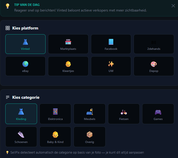Pick the Overig cardboard box icon
This screenshot has height=158, width=178.
[89, 134]
